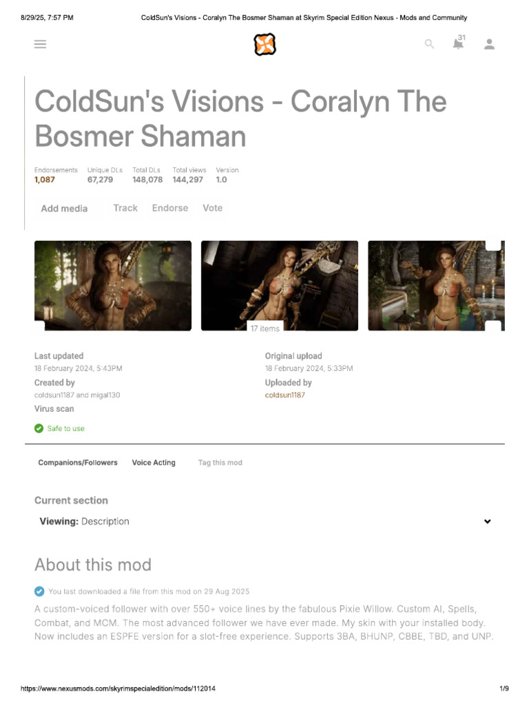Track this mod
529x705 pixels.
pyautogui.click(x=125, y=208)
